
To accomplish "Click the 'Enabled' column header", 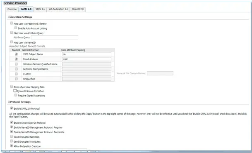I will (16, 50).
